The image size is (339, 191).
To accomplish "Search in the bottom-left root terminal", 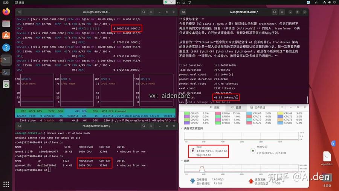I will [x=144, y=126].
